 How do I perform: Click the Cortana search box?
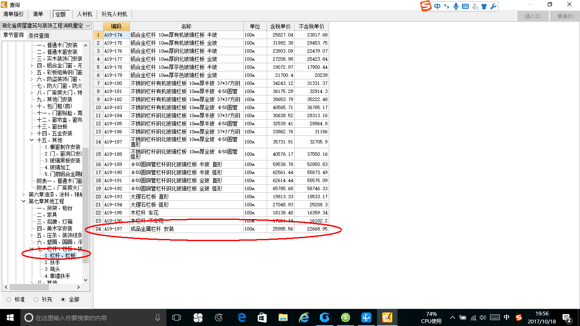pos(93,318)
